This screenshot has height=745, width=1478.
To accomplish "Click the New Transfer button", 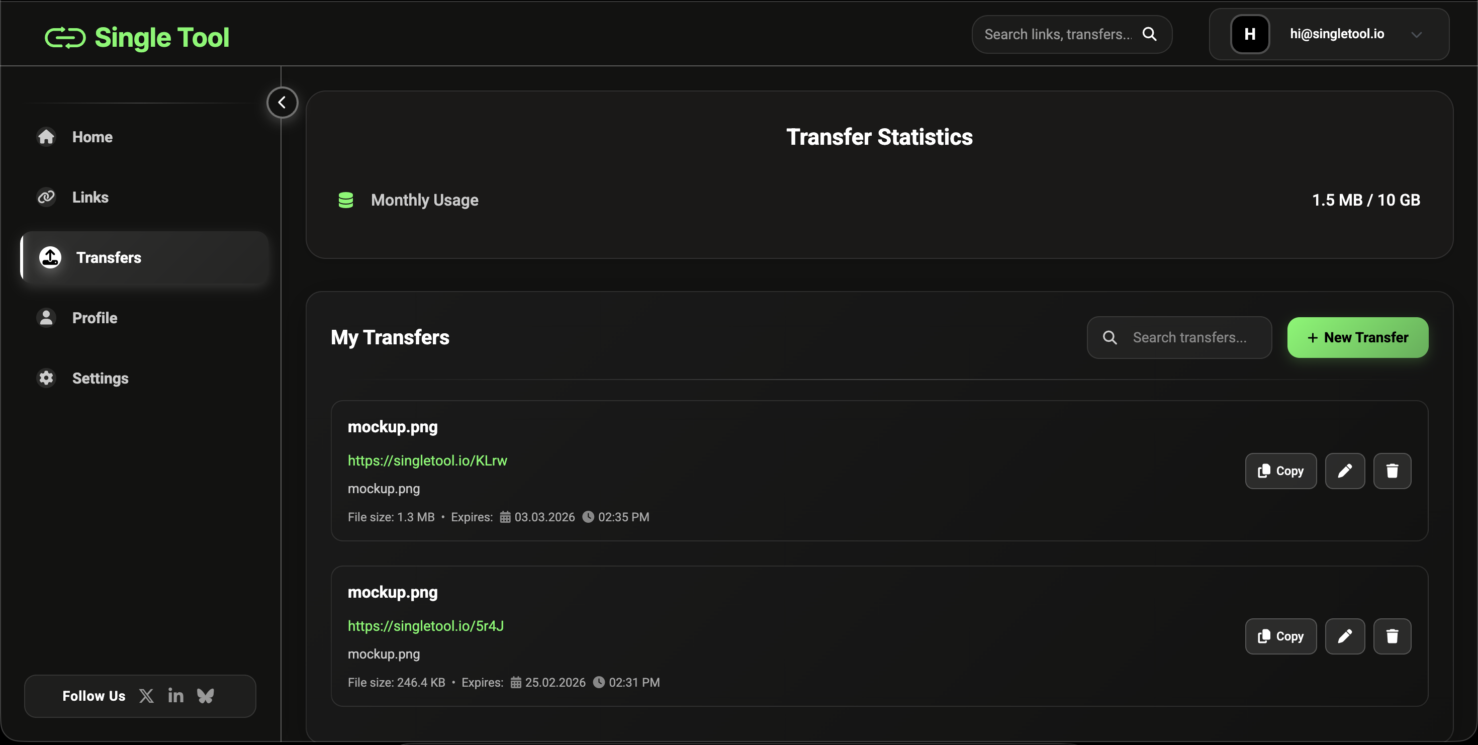I will pyautogui.click(x=1357, y=337).
